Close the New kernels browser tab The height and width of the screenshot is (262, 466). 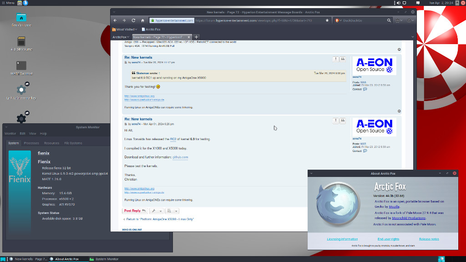[189, 37]
